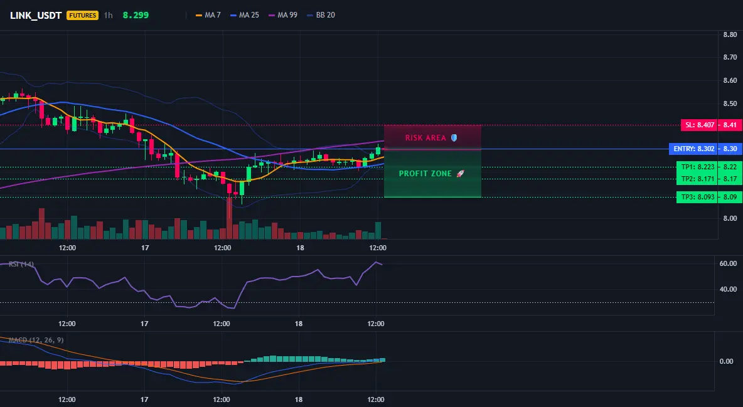Viewport: 743px width, 407px height.
Task: Click the TP3: 8.093 target label
Action: click(x=697, y=197)
